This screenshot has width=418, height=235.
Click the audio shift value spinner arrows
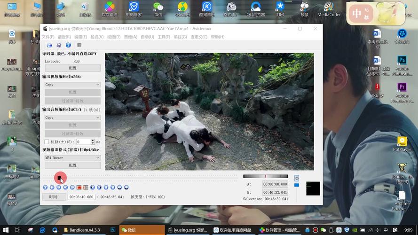pyautogui.click(x=93, y=142)
